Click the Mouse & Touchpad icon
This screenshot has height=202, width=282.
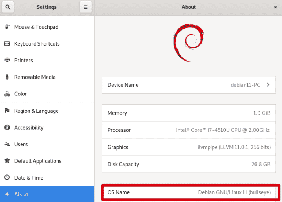tap(7, 27)
